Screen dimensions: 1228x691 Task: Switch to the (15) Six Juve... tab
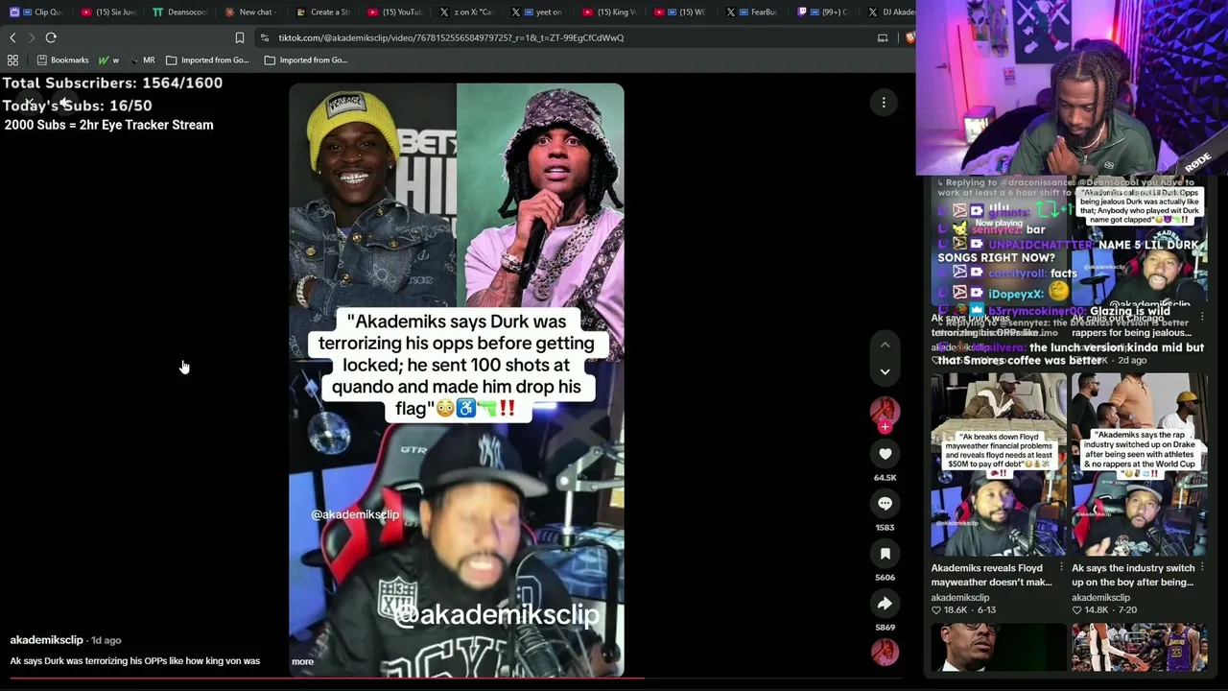click(108, 12)
